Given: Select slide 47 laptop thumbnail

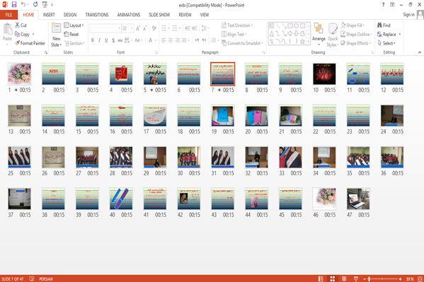Looking at the screenshot, I should tap(358, 199).
